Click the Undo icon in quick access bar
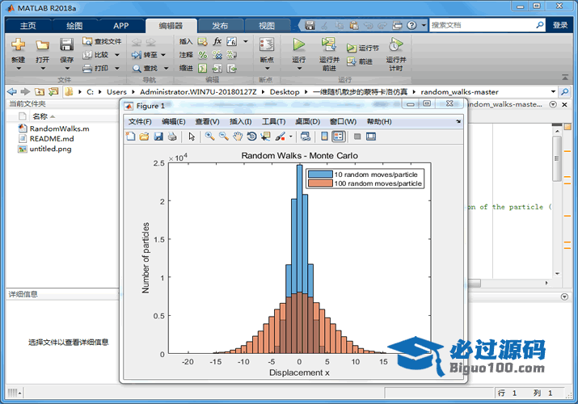 368,25
